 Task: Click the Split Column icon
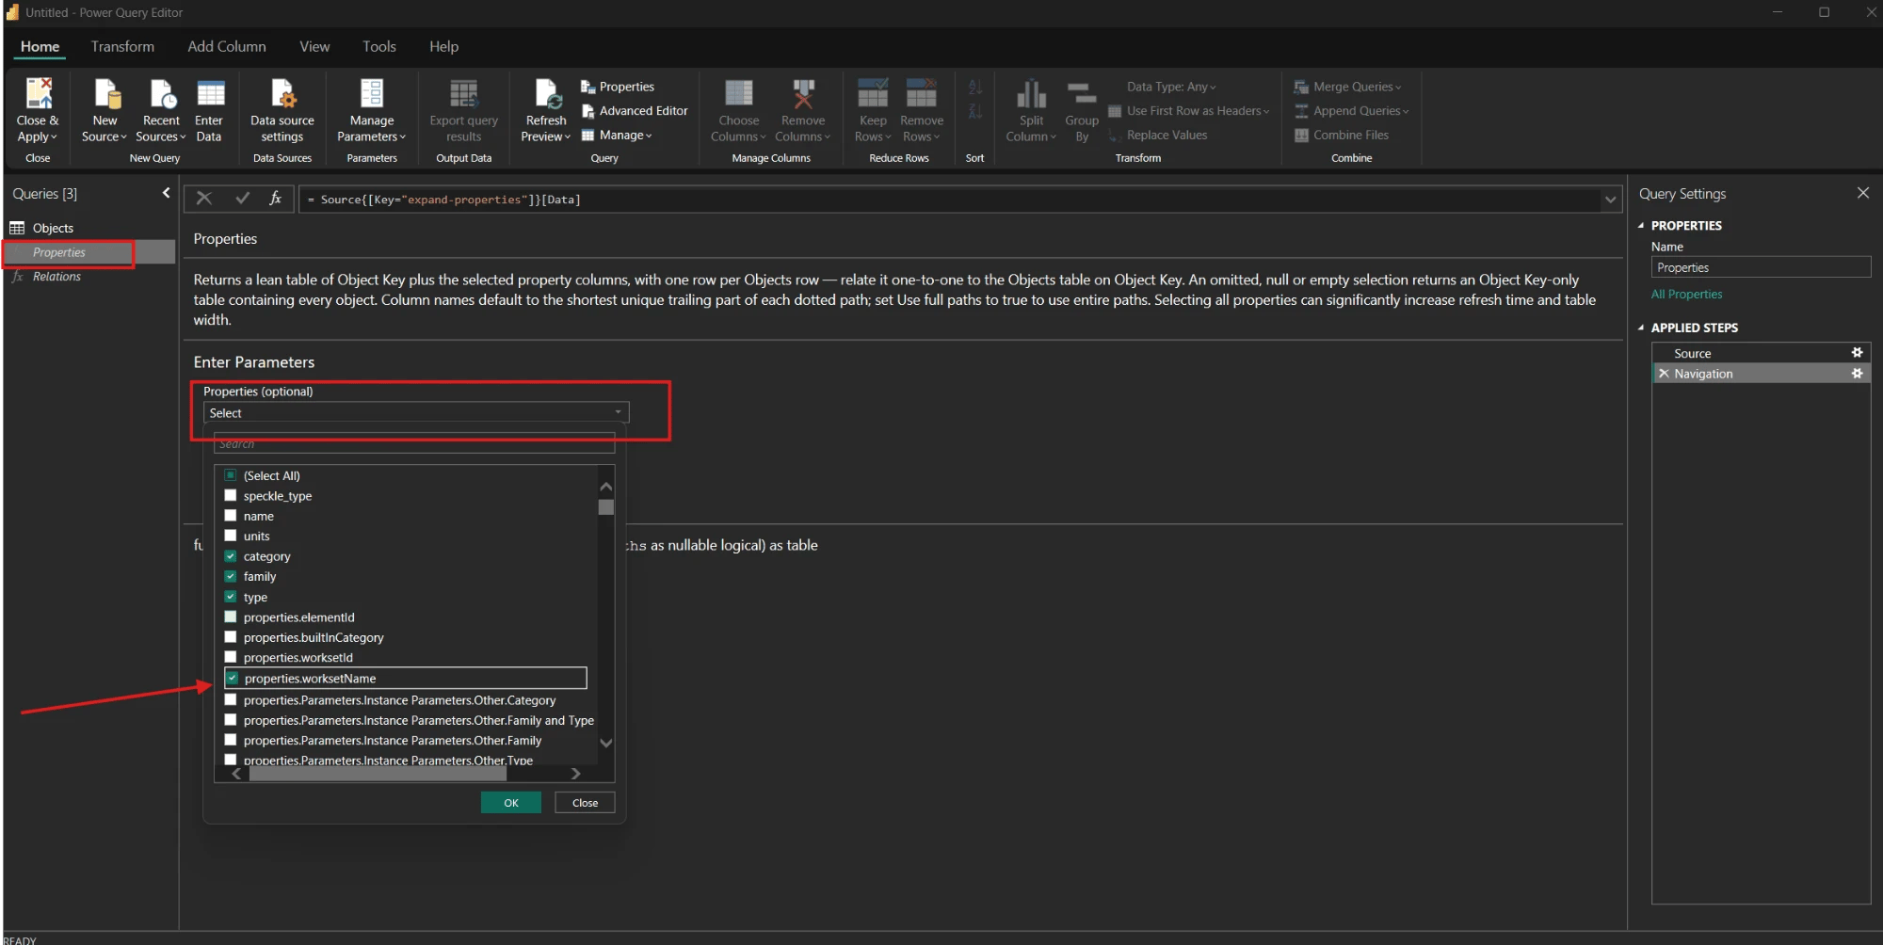click(x=1032, y=94)
